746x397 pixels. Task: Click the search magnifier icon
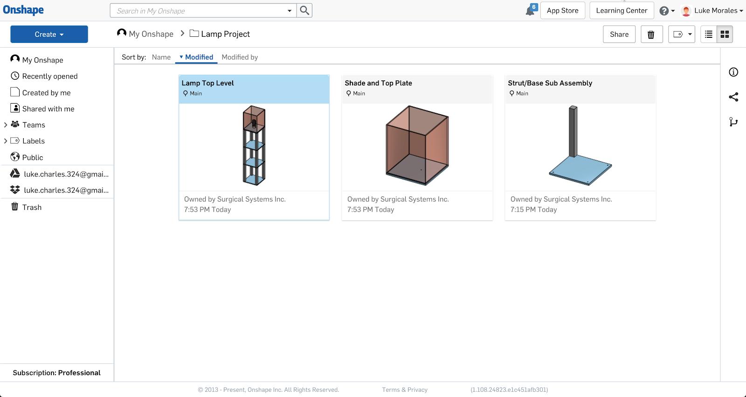click(x=304, y=10)
